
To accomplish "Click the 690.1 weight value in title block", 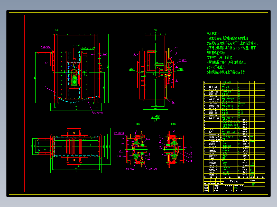I will click(x=236, y=188).
